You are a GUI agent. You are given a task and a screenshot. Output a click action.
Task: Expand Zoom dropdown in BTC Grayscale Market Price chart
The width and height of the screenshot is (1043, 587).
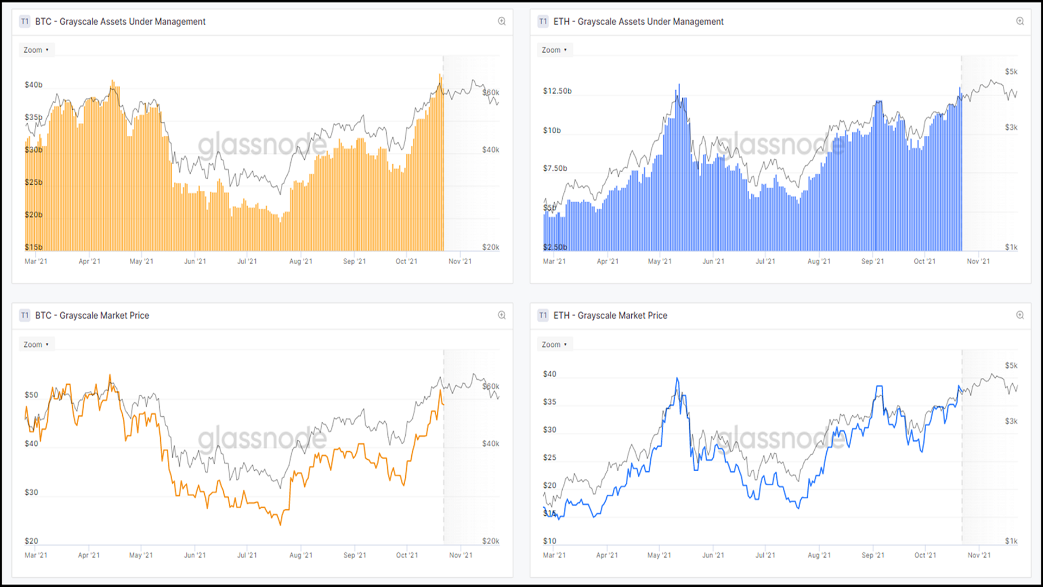[36, 345]
